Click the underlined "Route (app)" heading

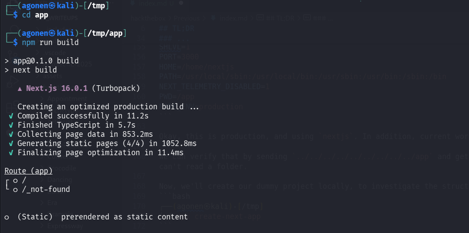[28, 171]
